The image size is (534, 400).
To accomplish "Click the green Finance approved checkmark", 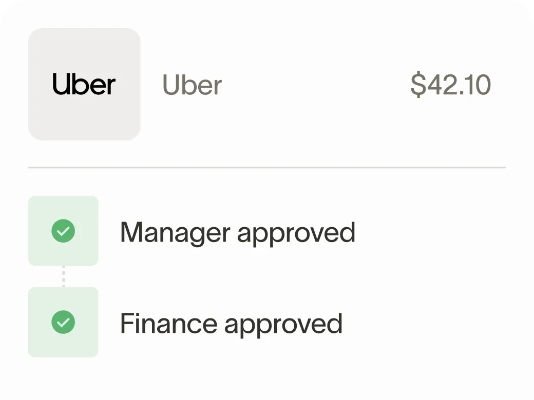I will [x=63, y=323].
